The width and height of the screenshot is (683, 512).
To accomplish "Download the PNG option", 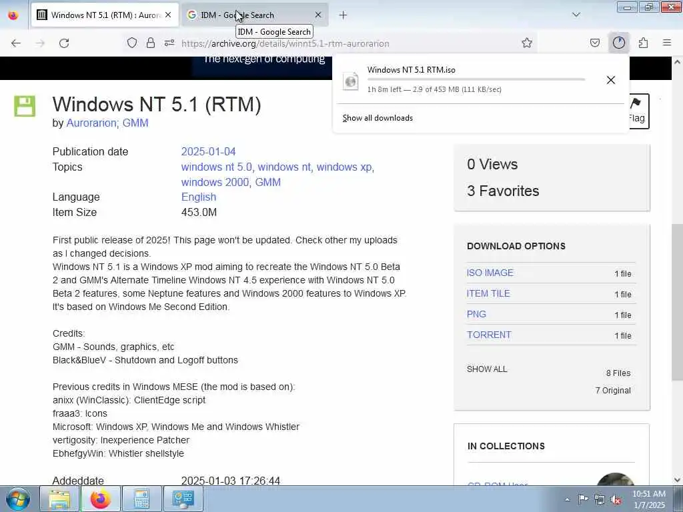I will [476, 314].
